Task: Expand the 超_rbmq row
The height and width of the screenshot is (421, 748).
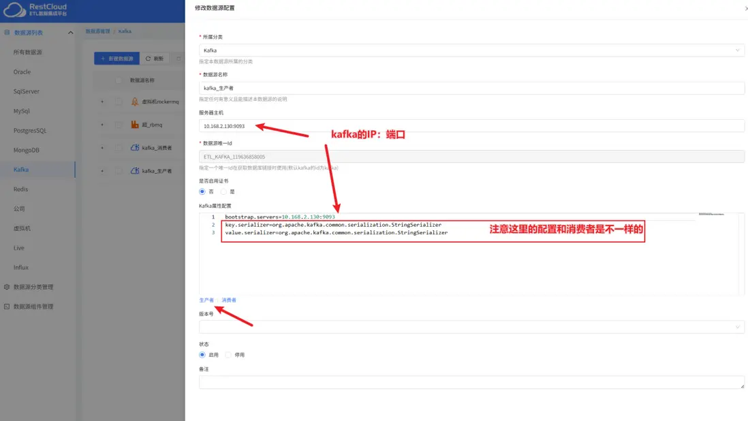Action: tap(102, 125)
